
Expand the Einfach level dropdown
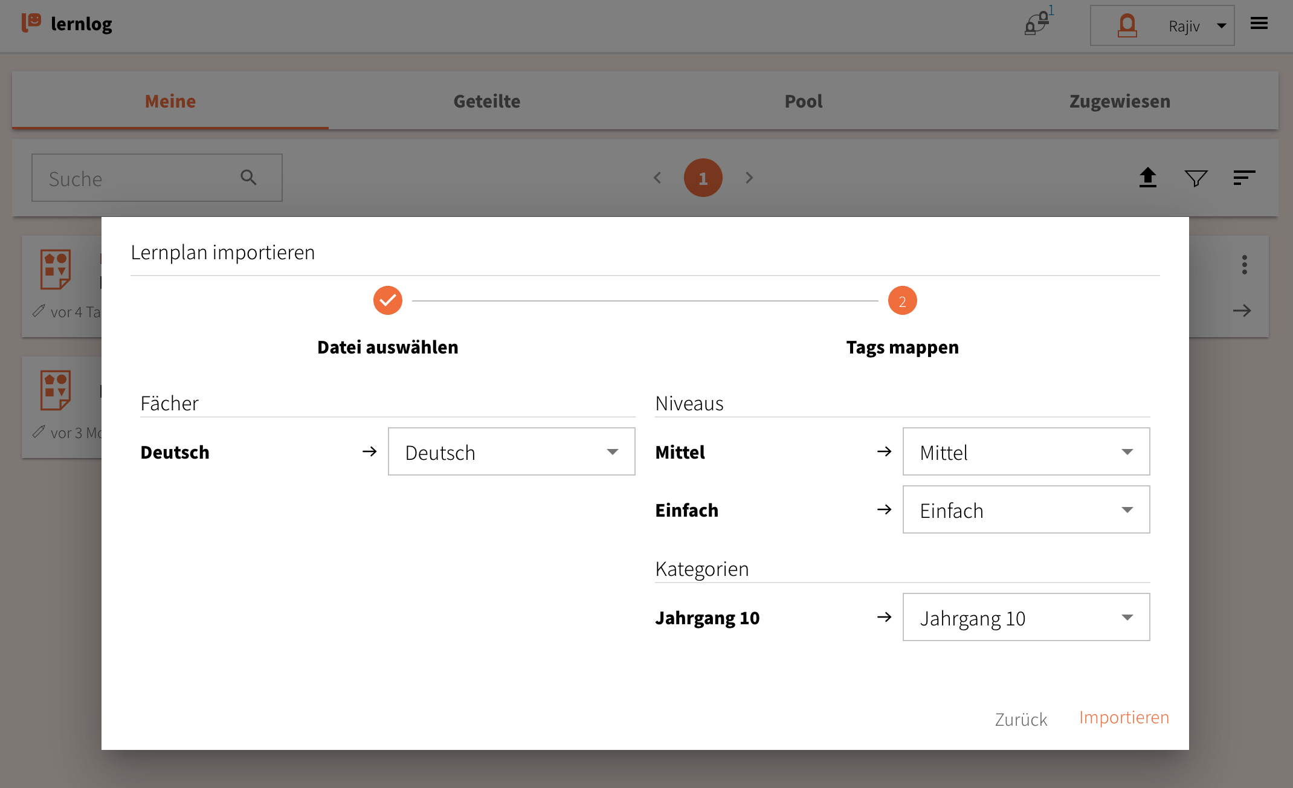1026,510
